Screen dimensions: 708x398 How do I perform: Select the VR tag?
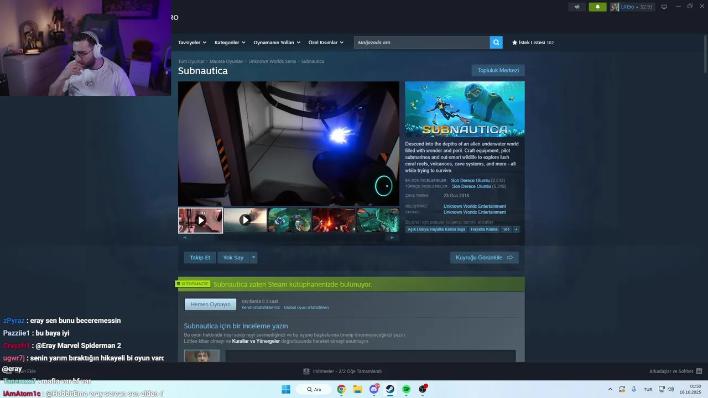click(x=506, y=229)
